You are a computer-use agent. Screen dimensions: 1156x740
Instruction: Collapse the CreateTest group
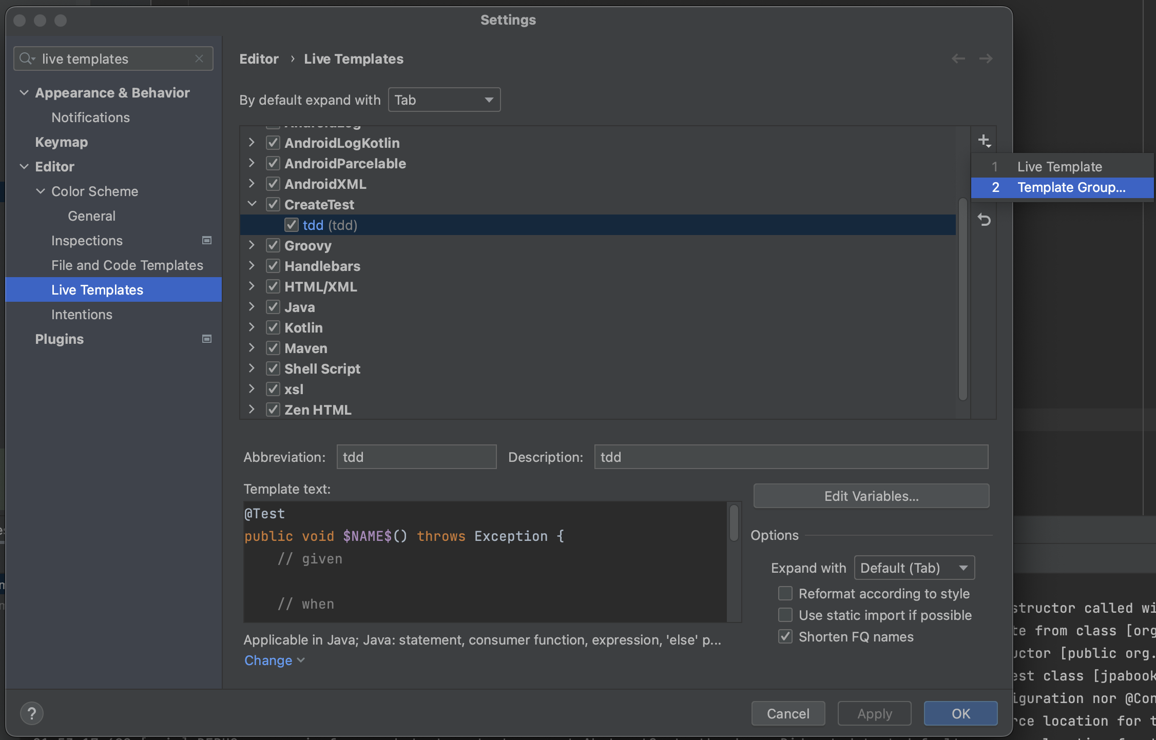[252, 204]
